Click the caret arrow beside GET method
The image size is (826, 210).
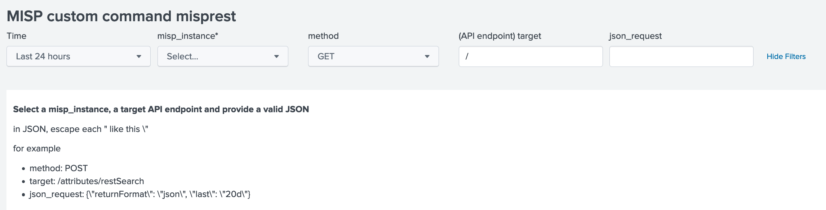[427, 56]
